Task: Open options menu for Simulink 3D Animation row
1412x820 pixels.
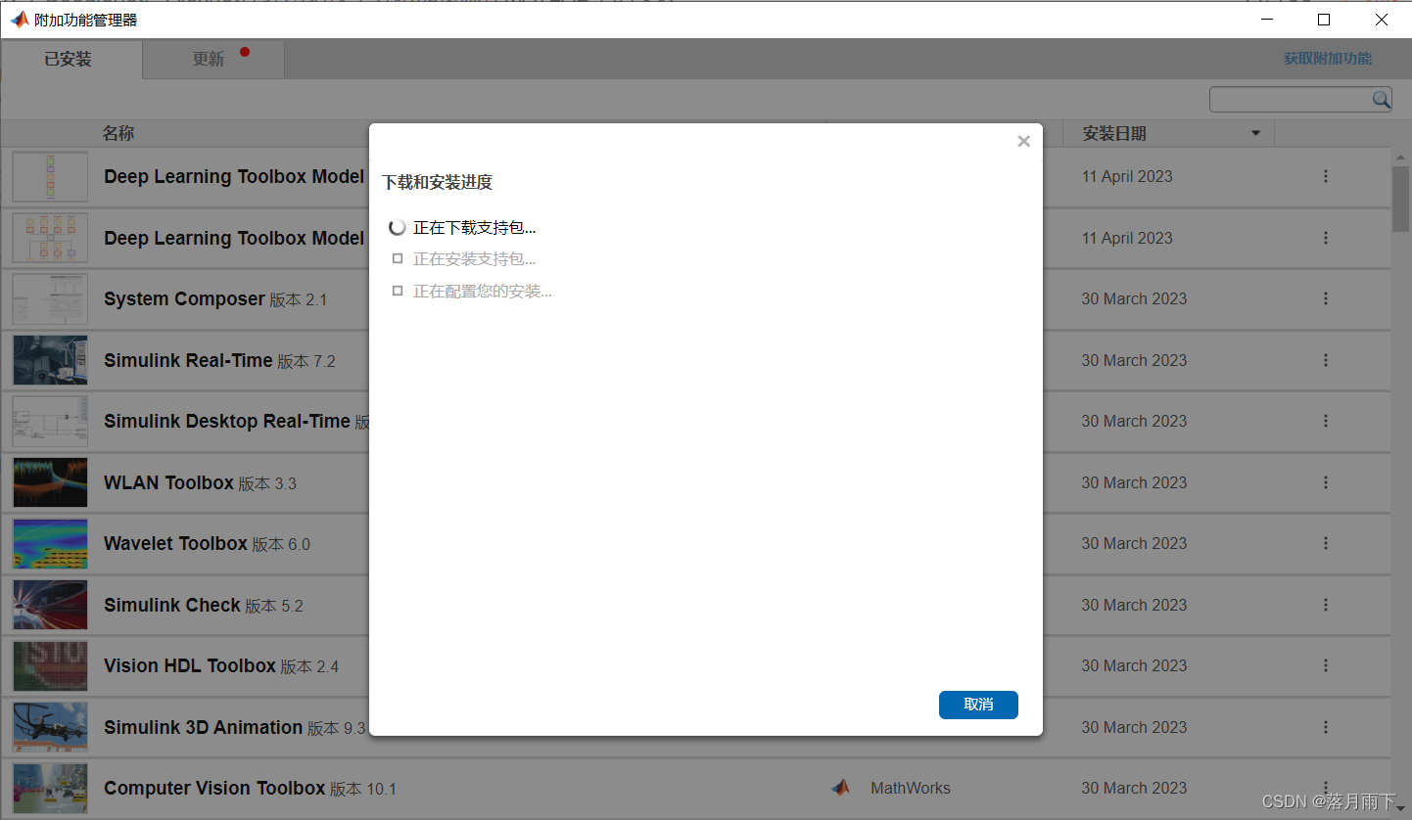Action: tap(1326, 727)
